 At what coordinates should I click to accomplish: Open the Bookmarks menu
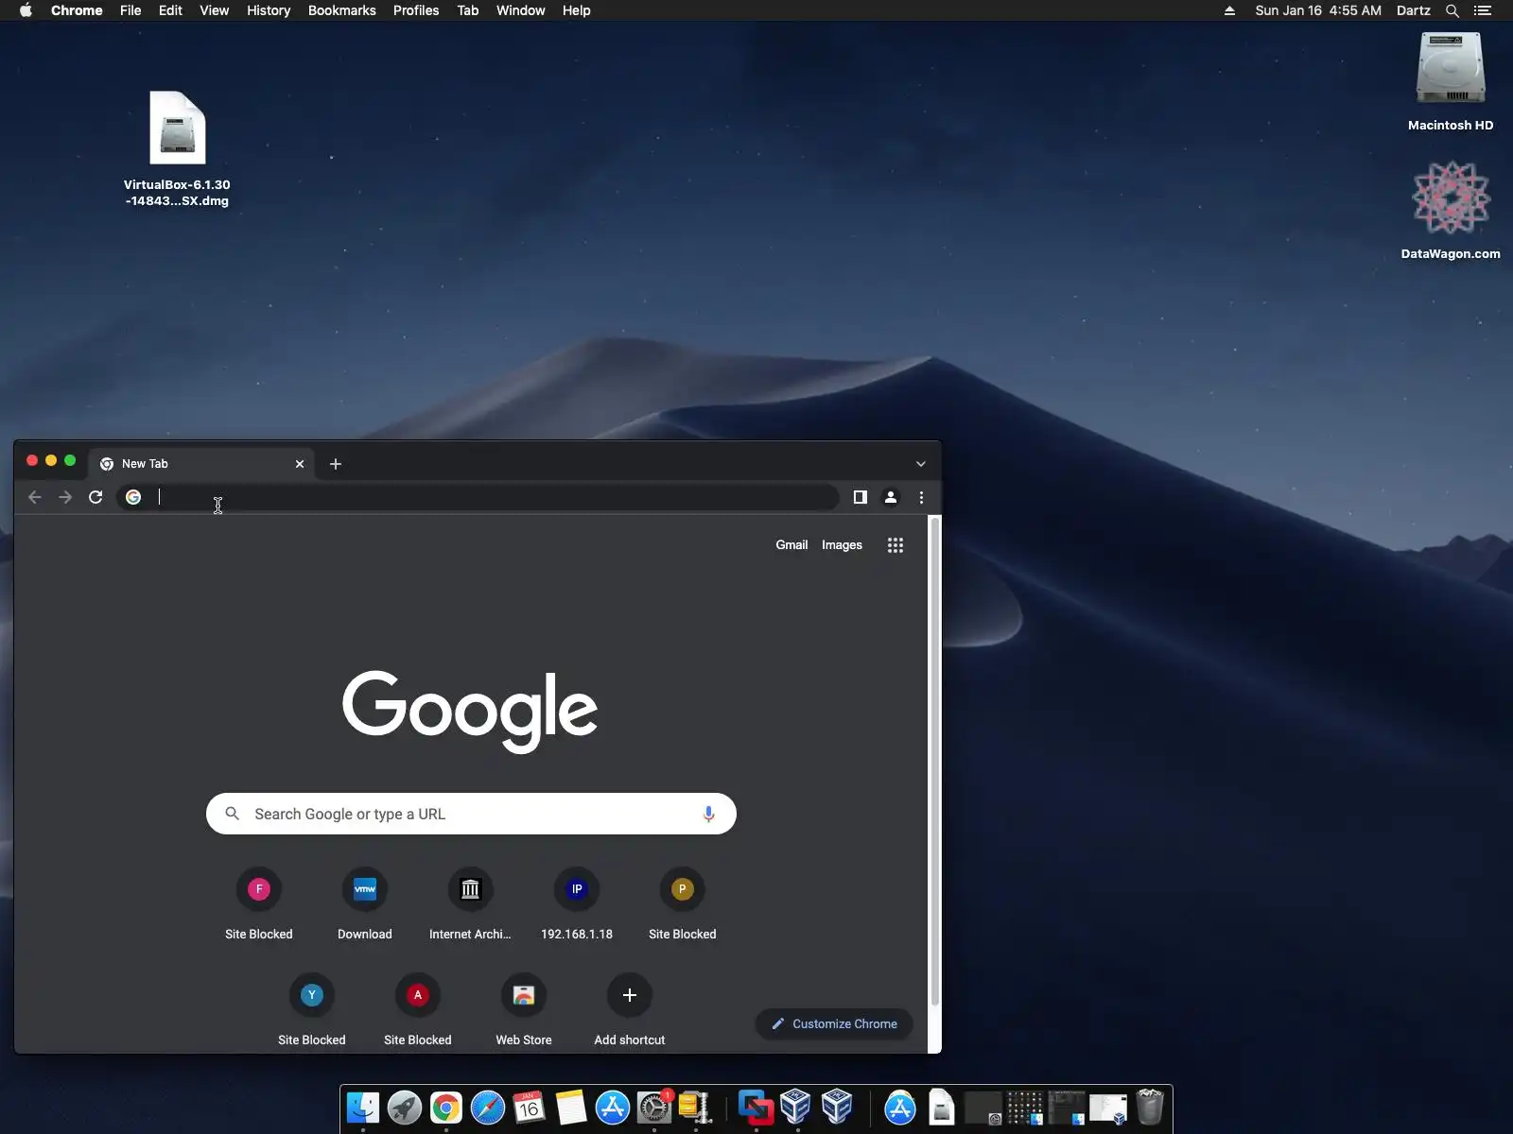coord(342,10)
